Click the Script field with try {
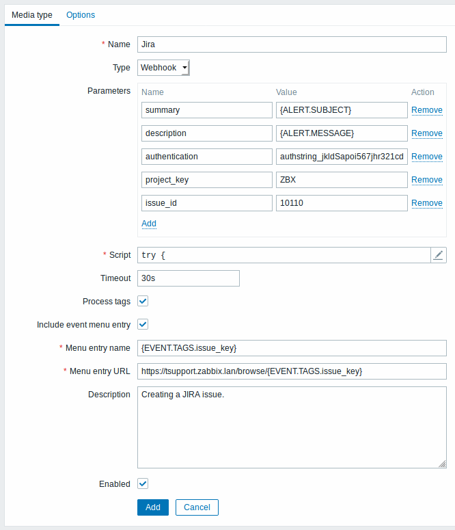This screenshot has width=455, height=530. (x=284, y=255)
